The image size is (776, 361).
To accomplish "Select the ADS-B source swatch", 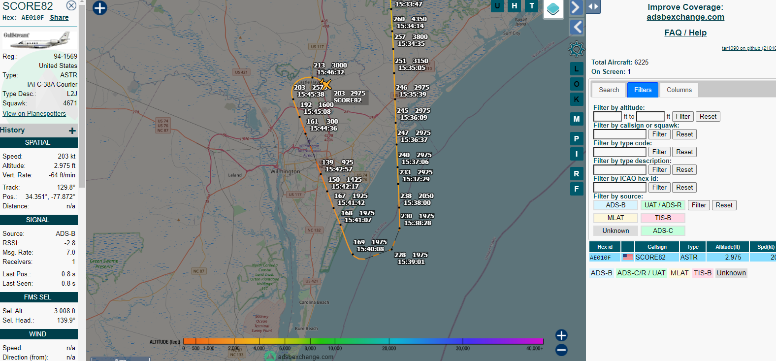I will point(615,205).
